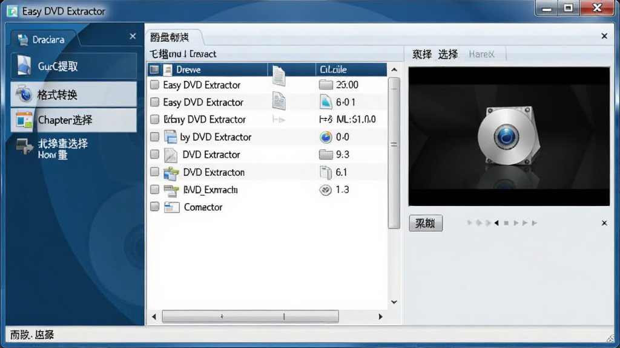Click the blue page icon next to 6·0 1

[326, 102]
